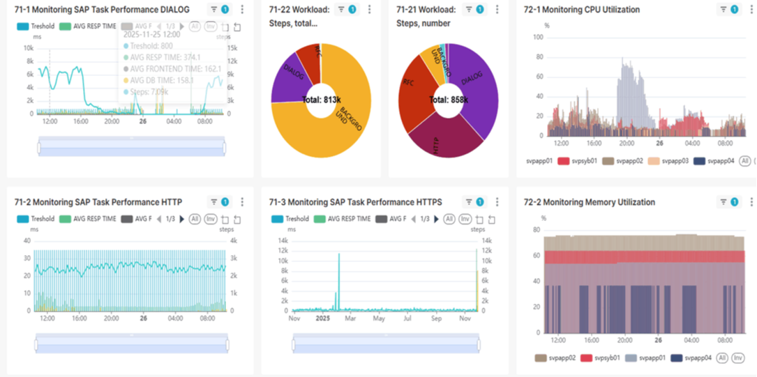Click BACKGROUND slice in 71-22 Workload pie
This screenshot has height=377, width=757.
(333, 130)
